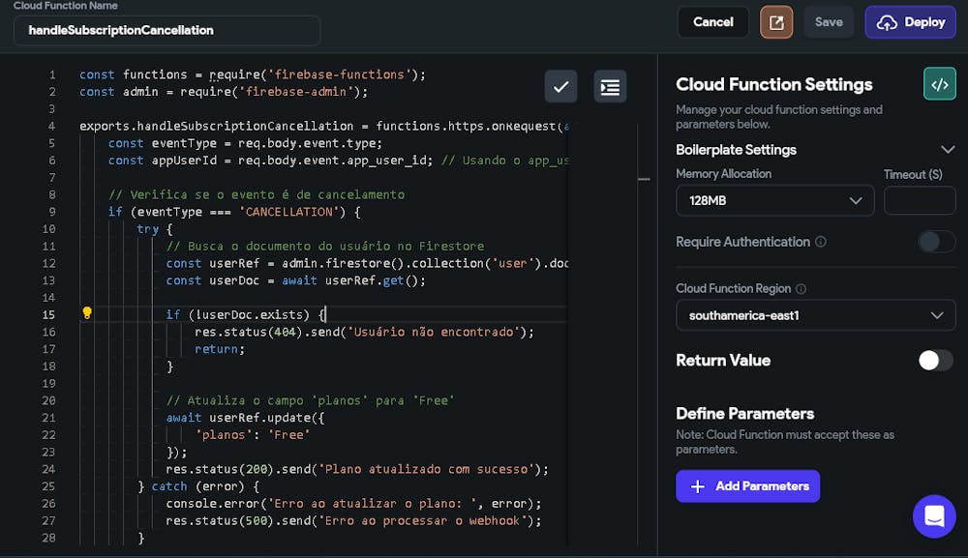Click 'firebase-functions' string on line 1
This screenshot has height=558, width=968.
(x=339, y=74)
